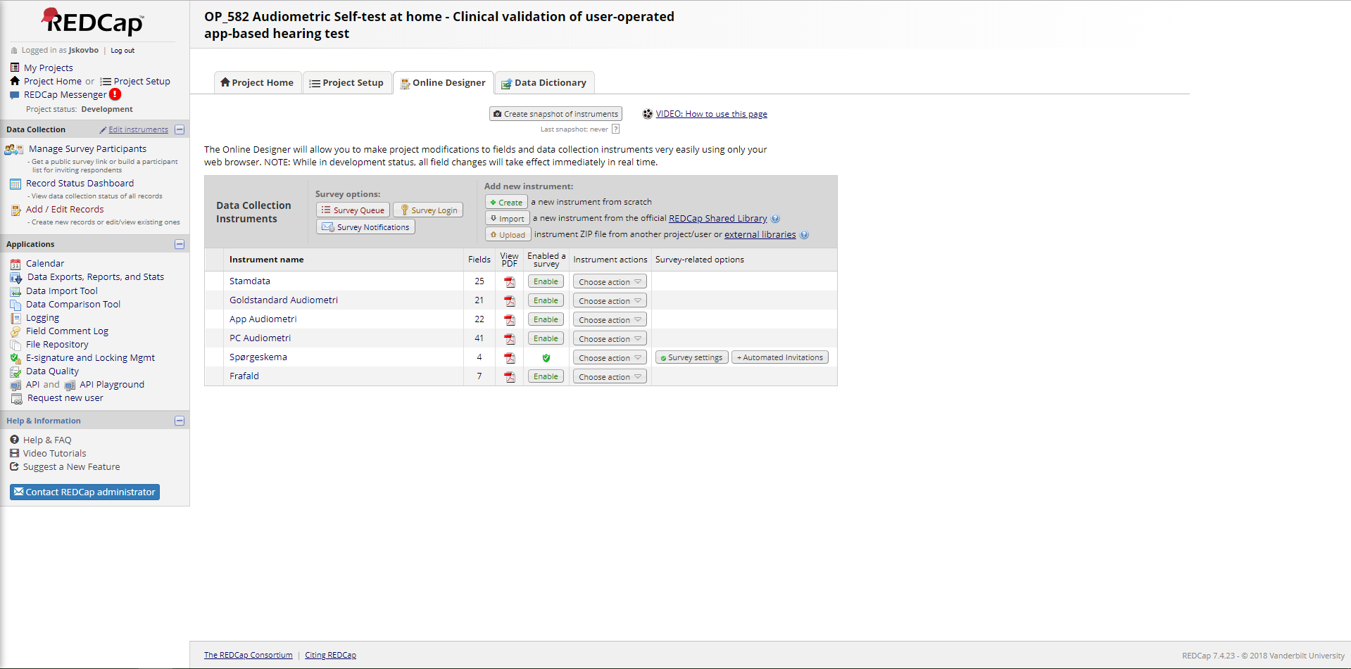Collapse the Data Collection sidebar section

(x=180, y=129)
